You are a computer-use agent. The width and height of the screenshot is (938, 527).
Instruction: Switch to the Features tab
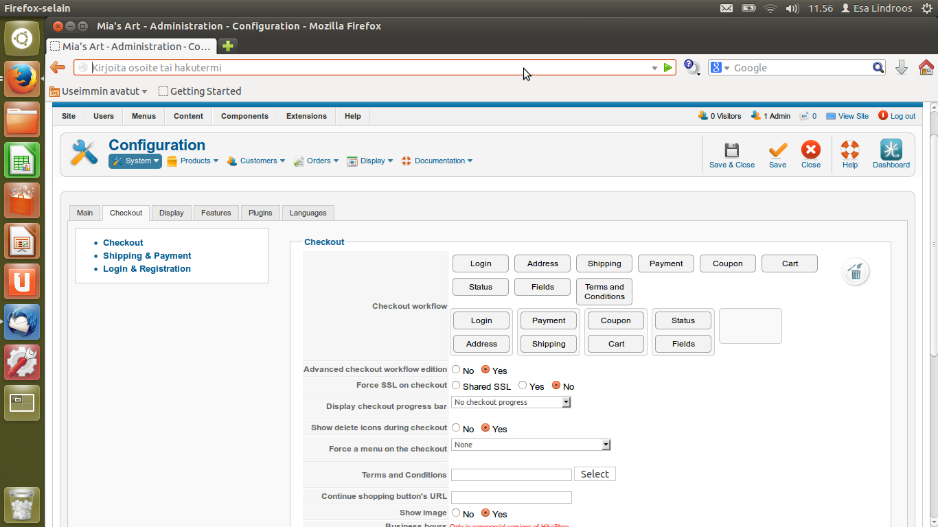point(216,213)
